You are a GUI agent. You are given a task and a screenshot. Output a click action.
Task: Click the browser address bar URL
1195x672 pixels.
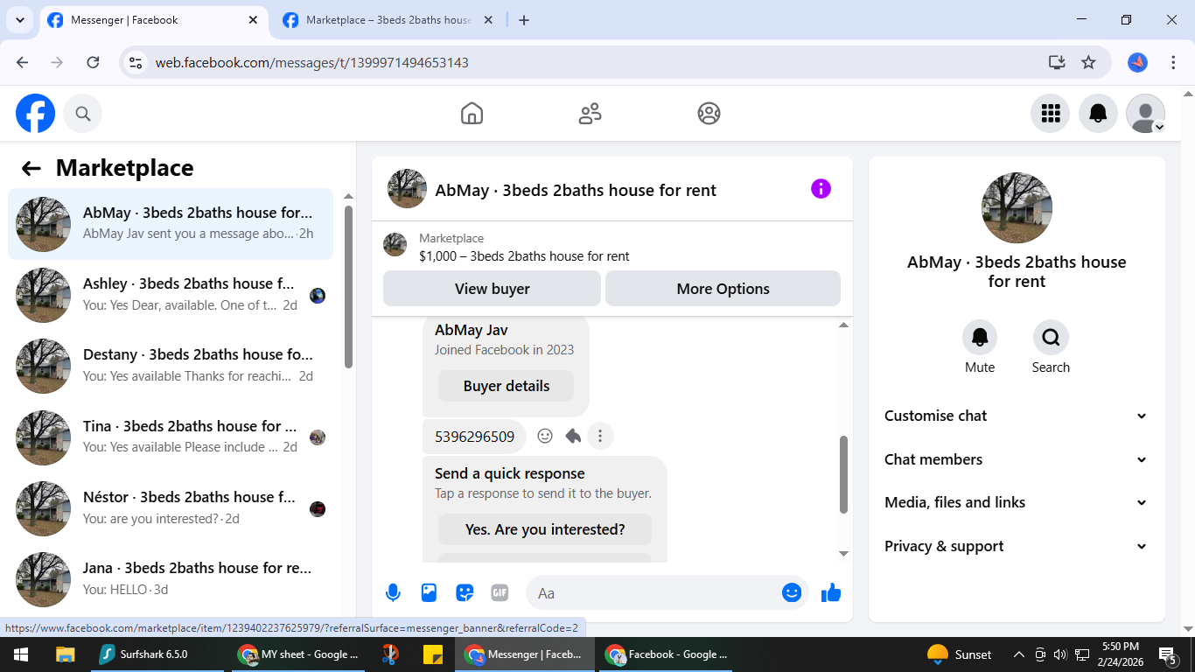[x=312, y=62]
